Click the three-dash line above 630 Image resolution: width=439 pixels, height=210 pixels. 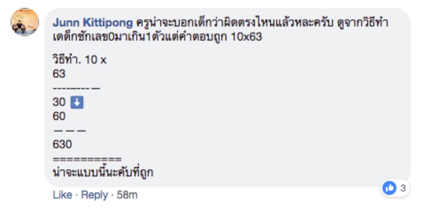[x=69, y=131]
